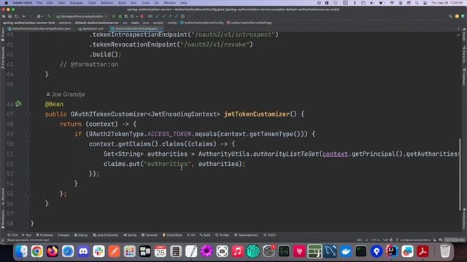
Task: Click the UTF-8 encoding widget in the status bar
Action: [x=376, y=240]
